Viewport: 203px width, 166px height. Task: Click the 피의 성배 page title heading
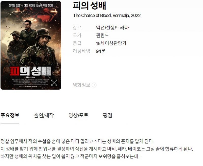(90, 6)
